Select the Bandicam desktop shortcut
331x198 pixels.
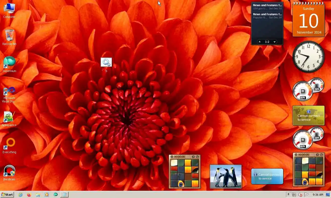click(9, 173)
